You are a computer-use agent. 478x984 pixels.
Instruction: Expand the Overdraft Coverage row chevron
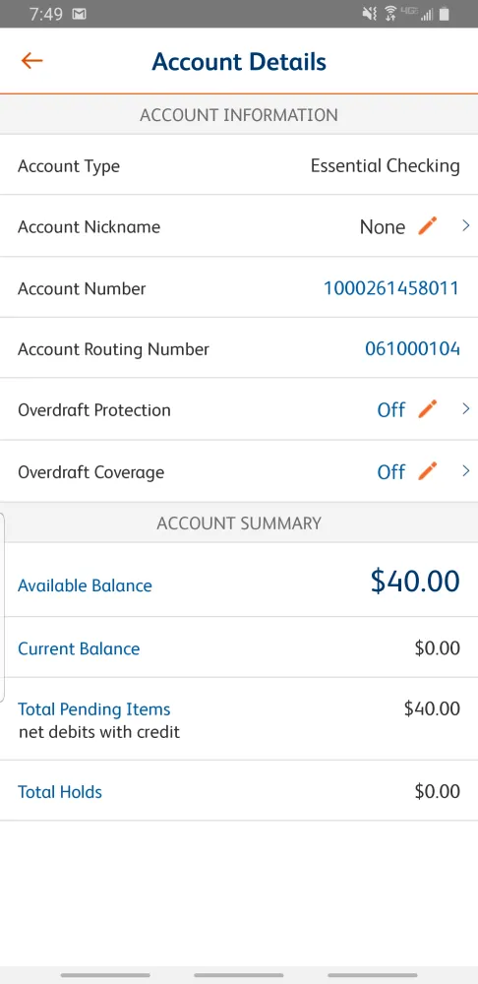(x=465, y=470)
